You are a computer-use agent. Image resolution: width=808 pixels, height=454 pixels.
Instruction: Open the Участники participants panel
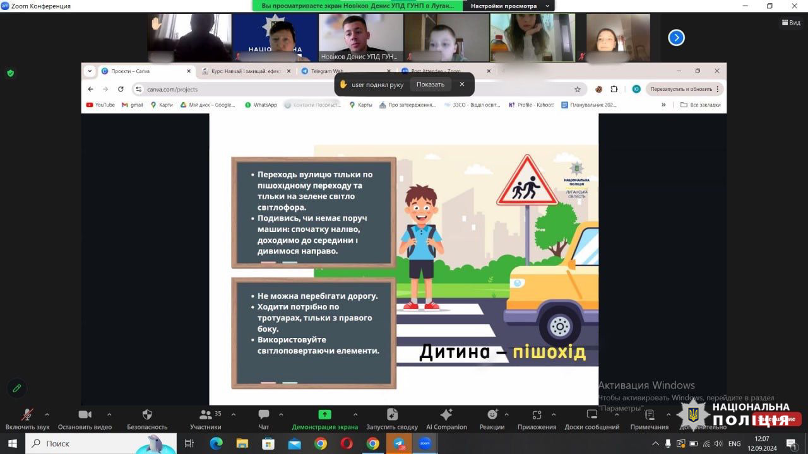(x=206, y=415)
